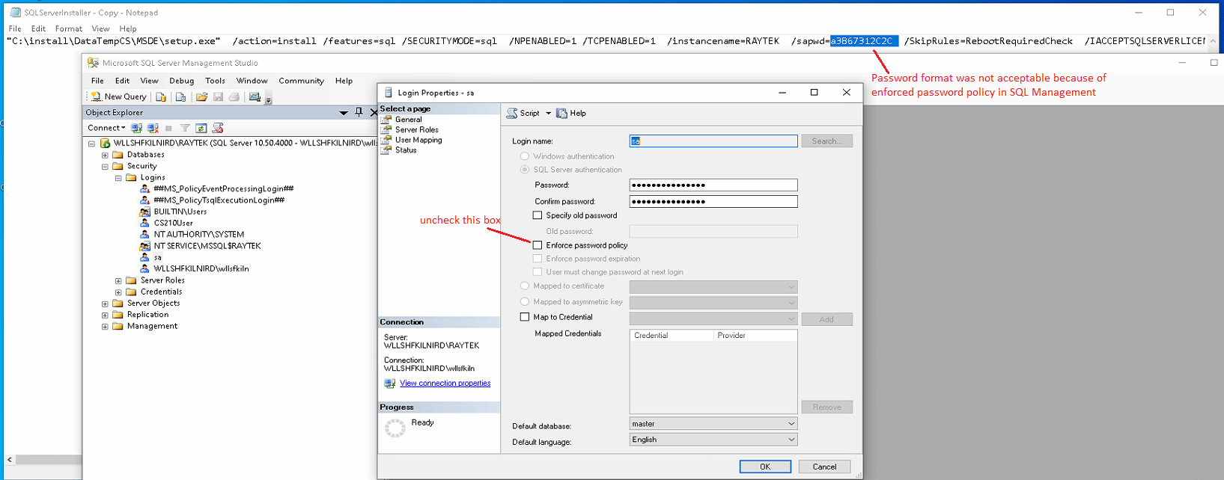Toggle Enforce password policy checkbox
The image size is (1224, 480).
[x=538, y=245]
